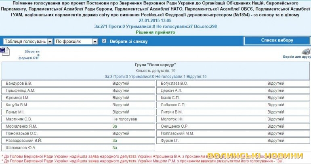
Task: Click the printer icon
Action: [306, 51]
